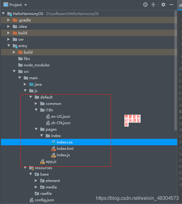
Task: Collapse the base folder arrow
Action: [x=31, y=174]
